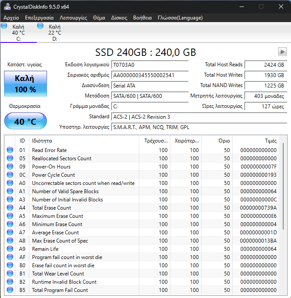291x298 pixels.
Task: Select the D: drive tab at 22 °C
Action: [54, 32]
